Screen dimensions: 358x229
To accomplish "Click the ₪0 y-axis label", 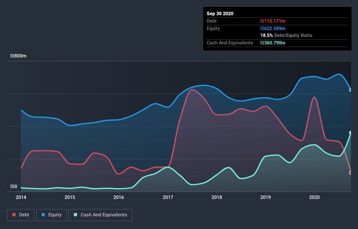I will click(x=14, y=186).
